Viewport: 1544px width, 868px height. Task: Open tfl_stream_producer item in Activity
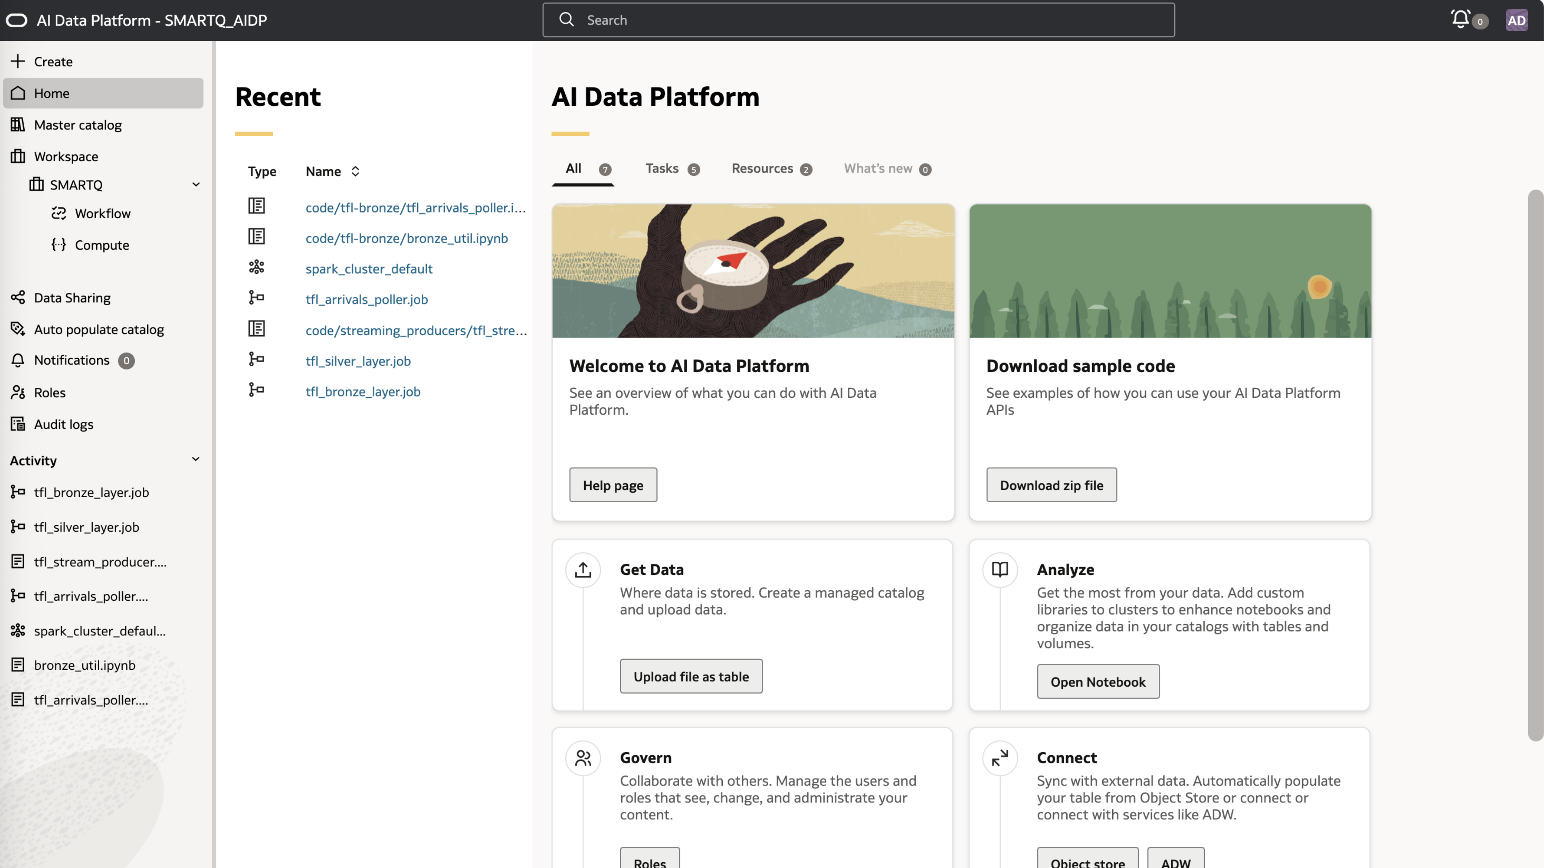point(100,561)
